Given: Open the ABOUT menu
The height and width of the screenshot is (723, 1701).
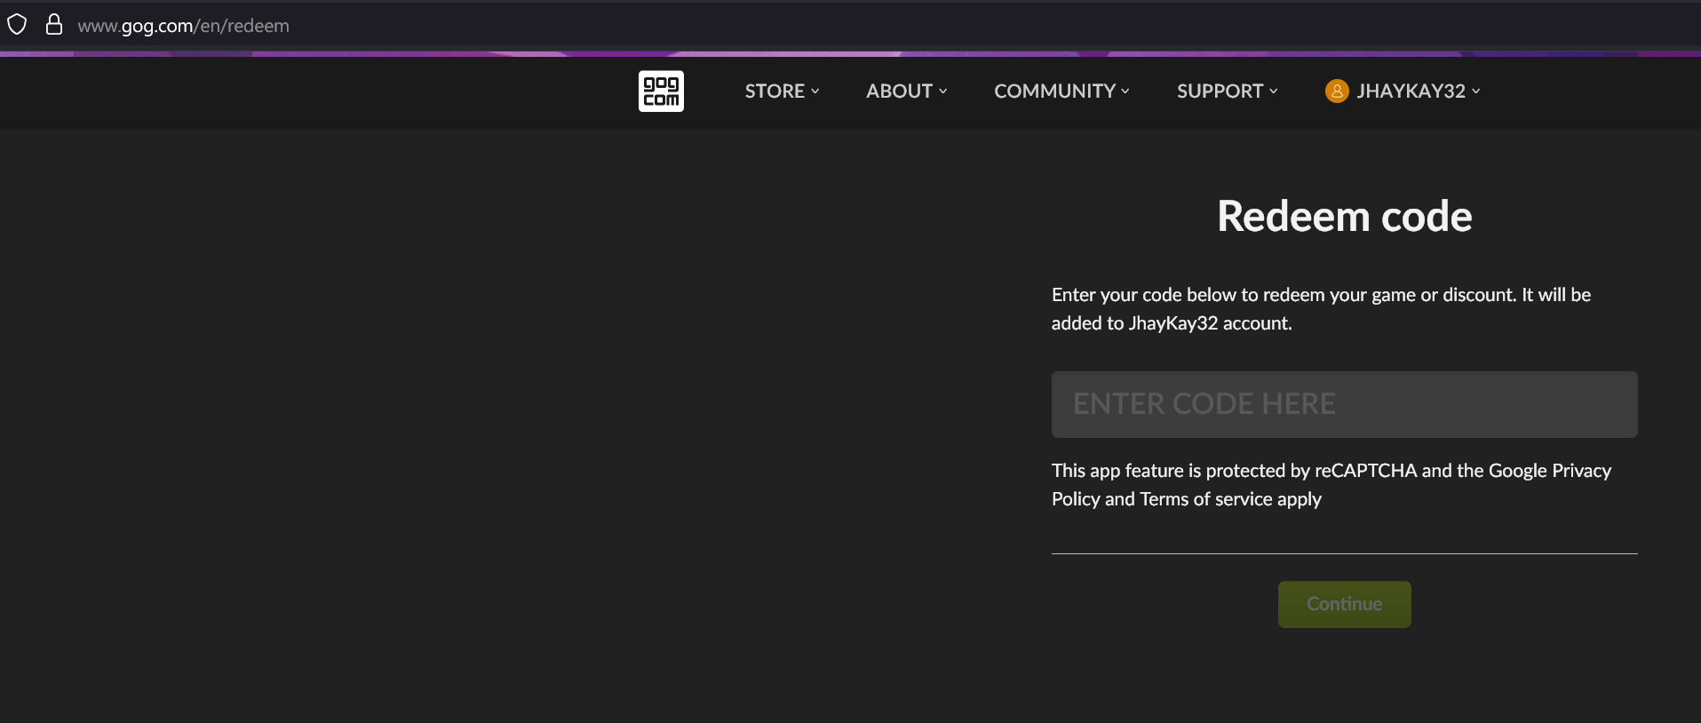Looking at the screenshot, I should click(899, 91).
